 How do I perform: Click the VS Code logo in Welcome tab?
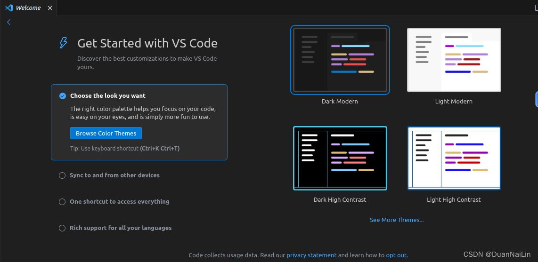point(8,8)
